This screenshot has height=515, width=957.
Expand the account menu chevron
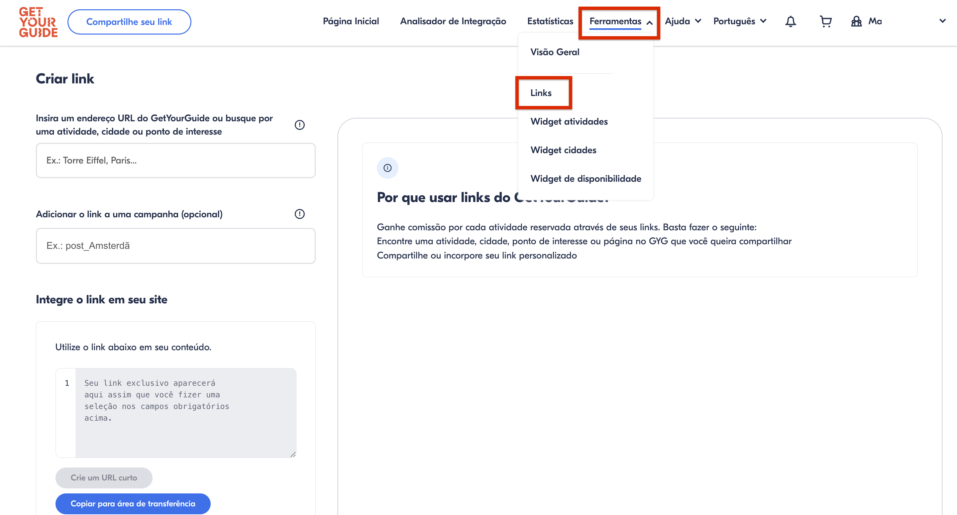(942, 21)
